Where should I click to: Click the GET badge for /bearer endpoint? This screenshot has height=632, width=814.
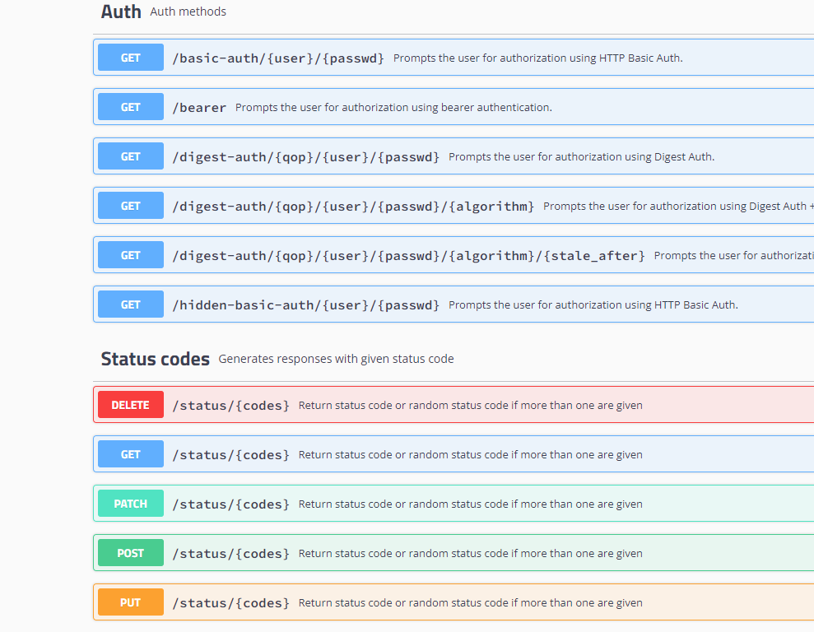click(x=131, y=108)
